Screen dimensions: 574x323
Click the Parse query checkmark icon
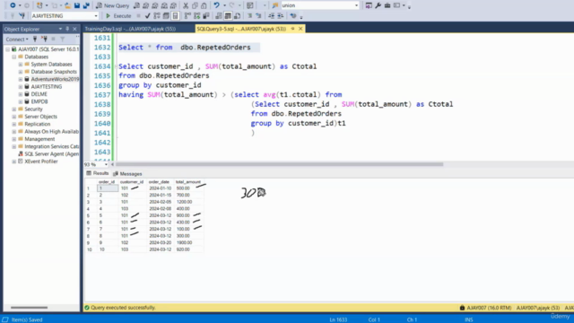pyautogui.click(x=147, y=16)
